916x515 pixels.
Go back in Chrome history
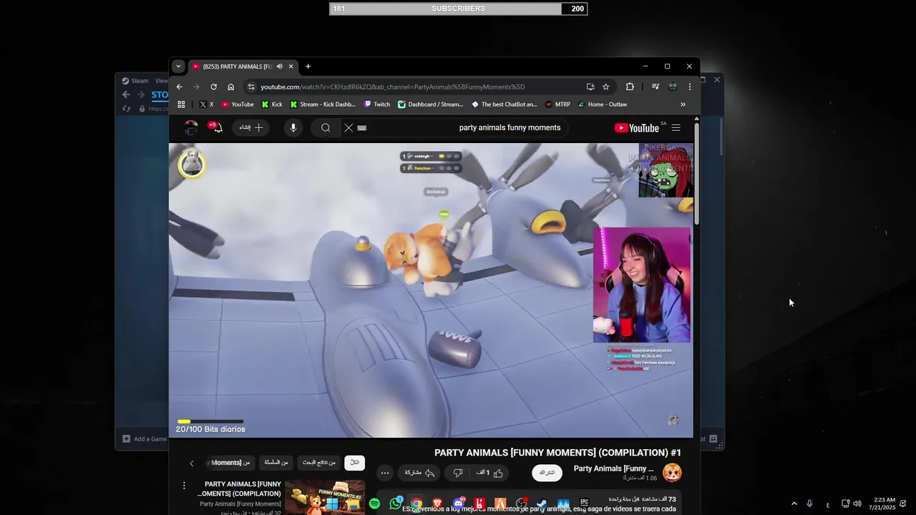(x=180, y=87)
